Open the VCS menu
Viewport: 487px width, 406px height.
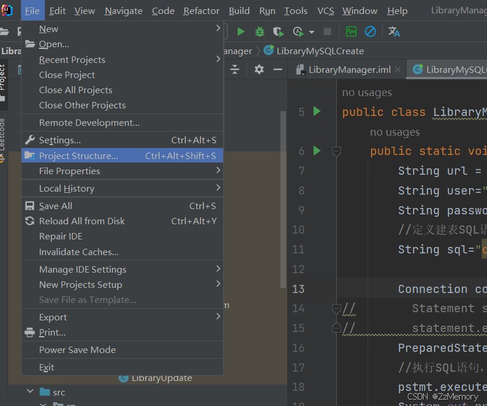pos(326,11)
